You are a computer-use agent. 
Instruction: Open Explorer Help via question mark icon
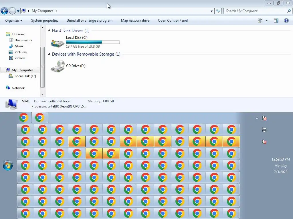[286, 21]
